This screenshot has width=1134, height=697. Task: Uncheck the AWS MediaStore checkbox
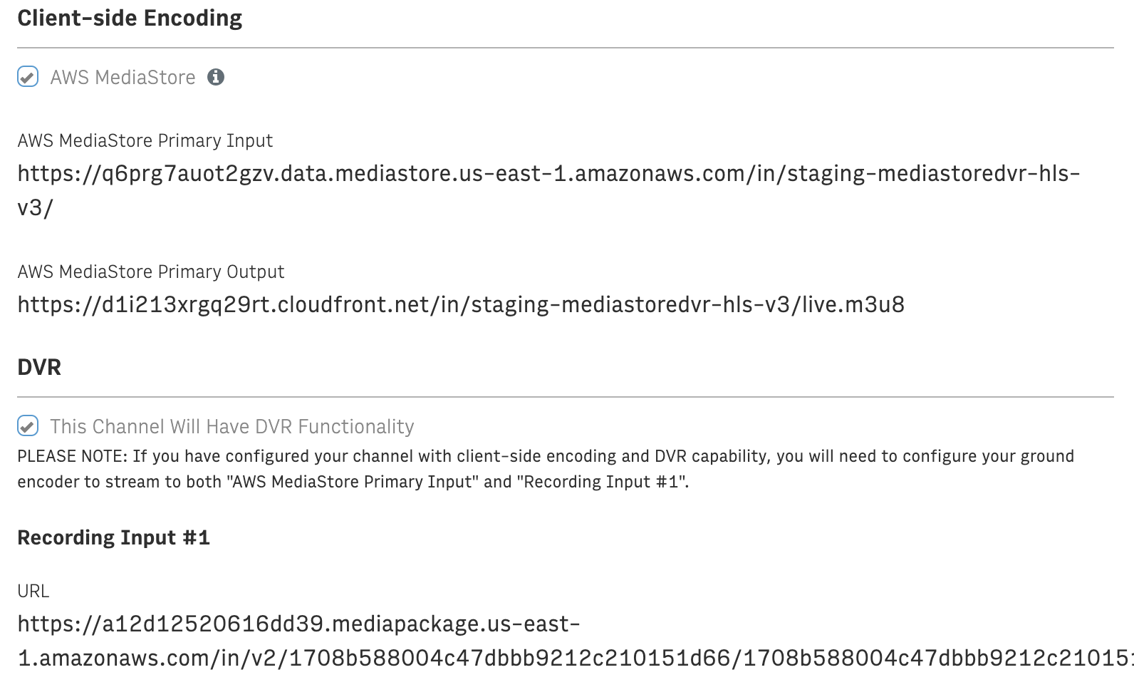pyautogui.click(x=28, y=77)
